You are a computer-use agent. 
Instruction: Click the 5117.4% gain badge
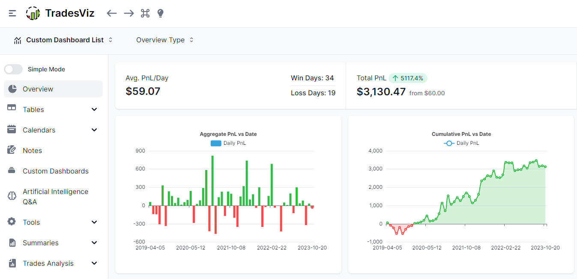click(408, 78)
